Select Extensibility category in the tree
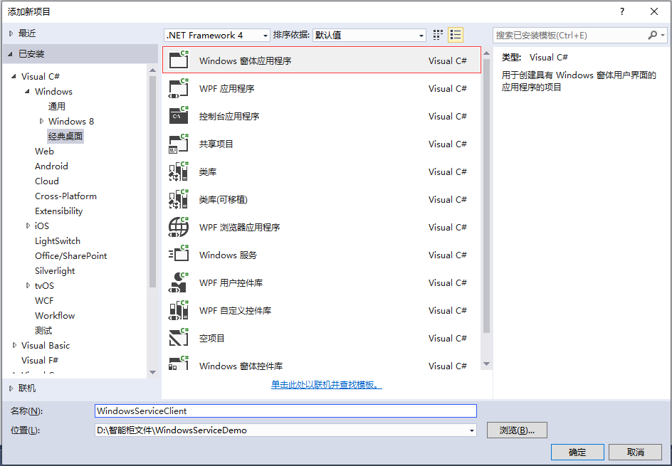 coord(58,211)
